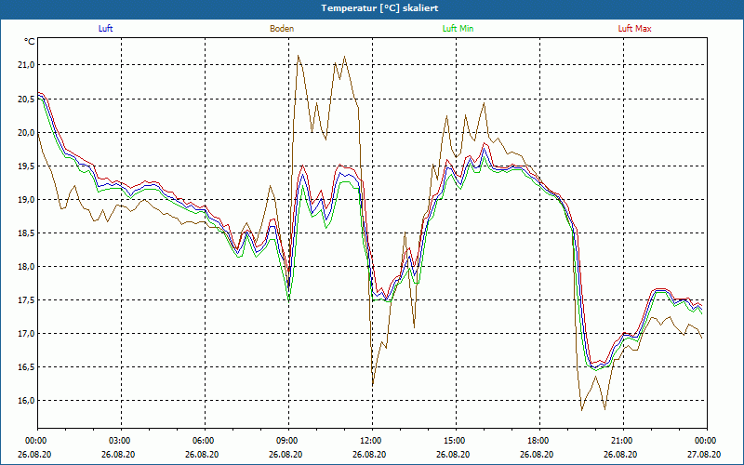The height and width of the screenshot is (465, 744).
Task: Click the 21,0 y-axis value
Action: pyautogui.click(x=27, y=65)
